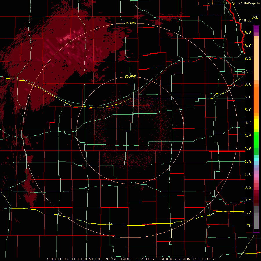Click the 8.2 scale value
The height and width of the screenshot is (261, 261).
pyautogui.click(x=248, y=58)
